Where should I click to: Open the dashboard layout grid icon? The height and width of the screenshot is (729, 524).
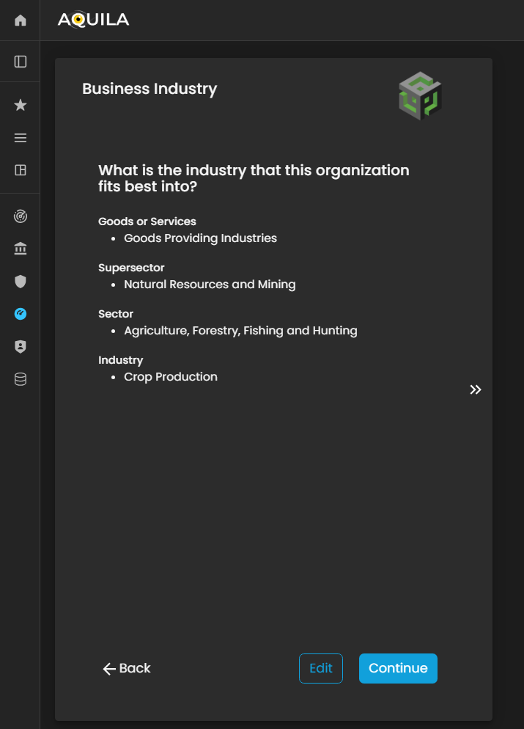[21, 170]
